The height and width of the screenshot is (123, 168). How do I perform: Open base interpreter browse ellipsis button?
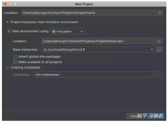pyautogui.click(x=159, y=50)
